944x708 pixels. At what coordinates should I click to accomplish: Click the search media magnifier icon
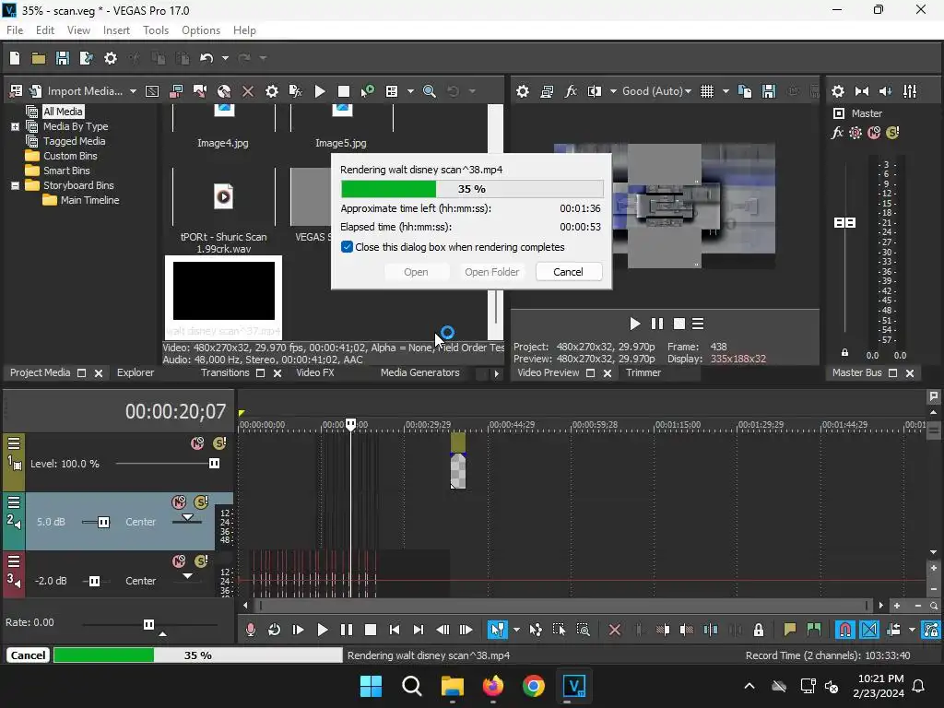430,91
